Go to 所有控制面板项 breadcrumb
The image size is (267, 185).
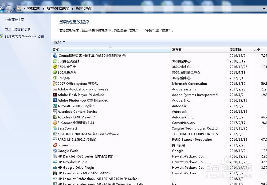click(58, 9)
